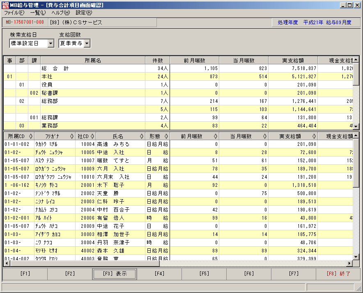Click the [F3] 表示 button
Image resolution: width=363 pixels, height=293 pixels.
coord(115,274)
